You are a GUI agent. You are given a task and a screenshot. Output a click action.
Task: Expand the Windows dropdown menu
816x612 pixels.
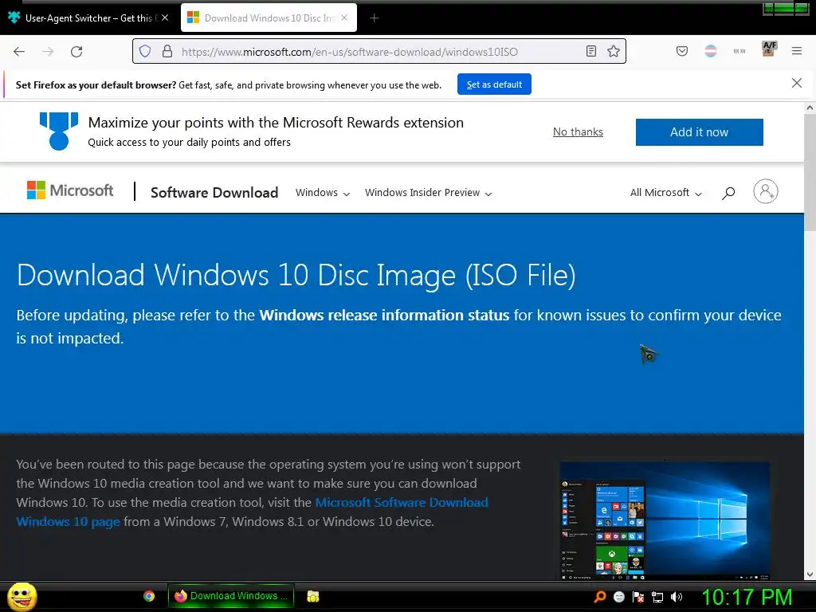[x=323, y=193]
